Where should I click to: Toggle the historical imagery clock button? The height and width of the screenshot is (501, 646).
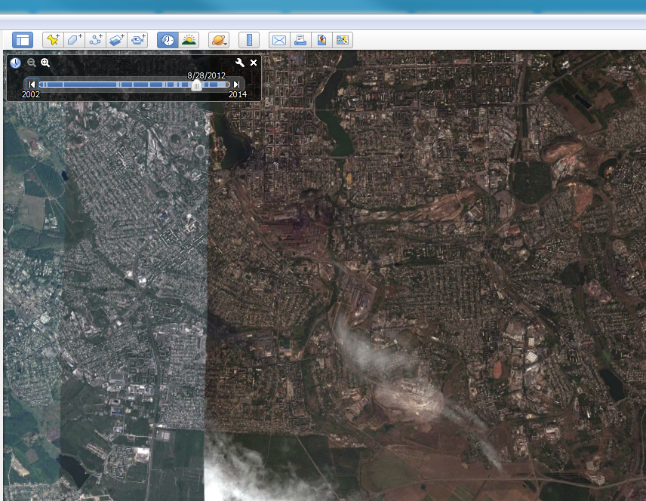coord(168,40)
